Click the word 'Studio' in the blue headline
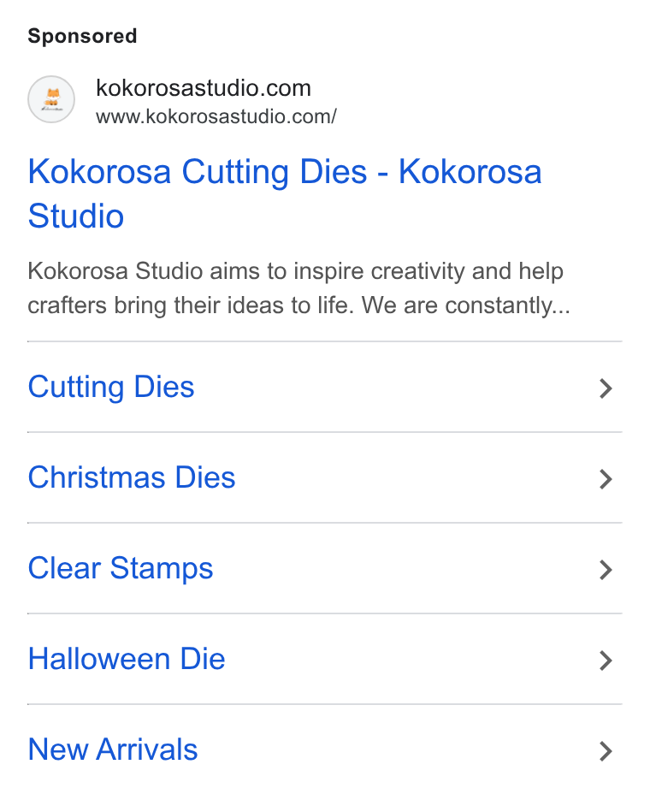This screenshot has width=650, height=794. pyautogui.click(x=76, y=216)
